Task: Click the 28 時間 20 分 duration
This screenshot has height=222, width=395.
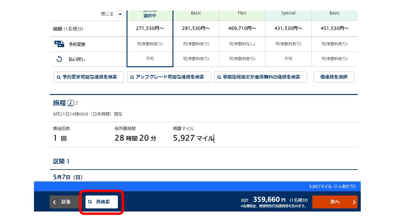Action: (135, 138)
